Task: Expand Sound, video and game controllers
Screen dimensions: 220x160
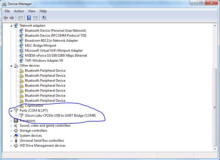Action: pos(11,126)
